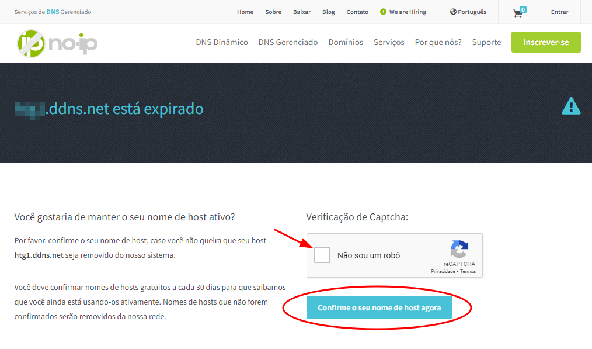This screenshot has height=349, width=592.
Task: Expand the DNS Dinâmico menu
Action: pyautogui.click(x=222, y=42)
